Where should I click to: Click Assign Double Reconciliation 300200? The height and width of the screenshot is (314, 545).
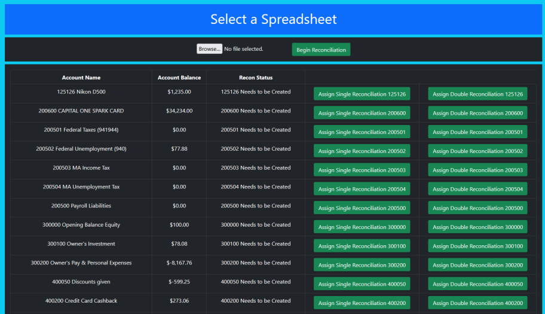[x=477, y=265]
